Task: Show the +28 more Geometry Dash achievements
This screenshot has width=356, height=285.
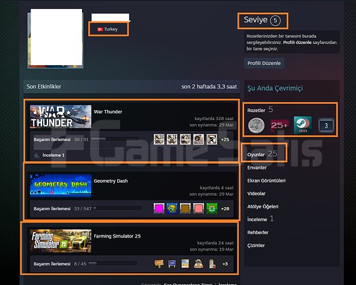Action: 225,208
